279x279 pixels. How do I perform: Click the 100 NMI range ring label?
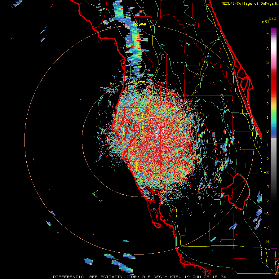coord(139,24)
